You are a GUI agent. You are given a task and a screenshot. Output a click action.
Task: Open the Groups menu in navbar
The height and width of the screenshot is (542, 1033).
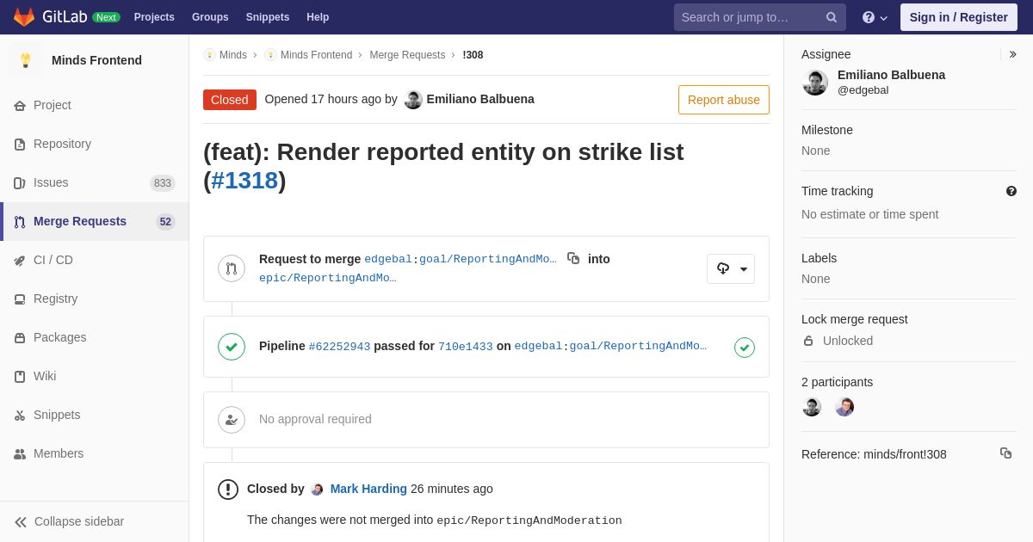tap(210, 17)
